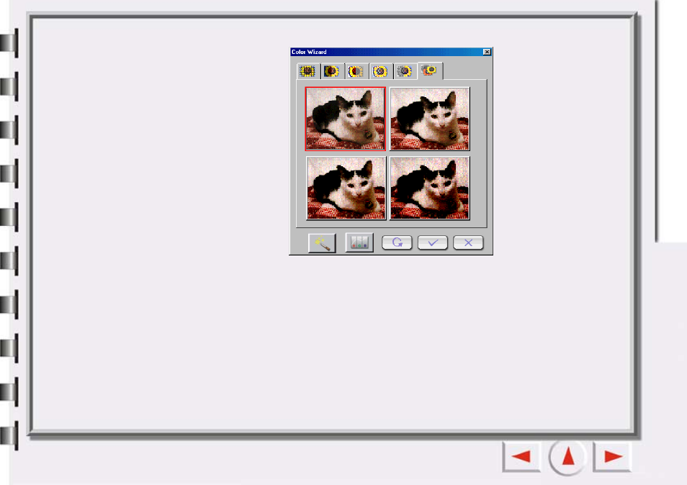Open the first sunflower tab in Color Wizard

click(x=308, y=71)
